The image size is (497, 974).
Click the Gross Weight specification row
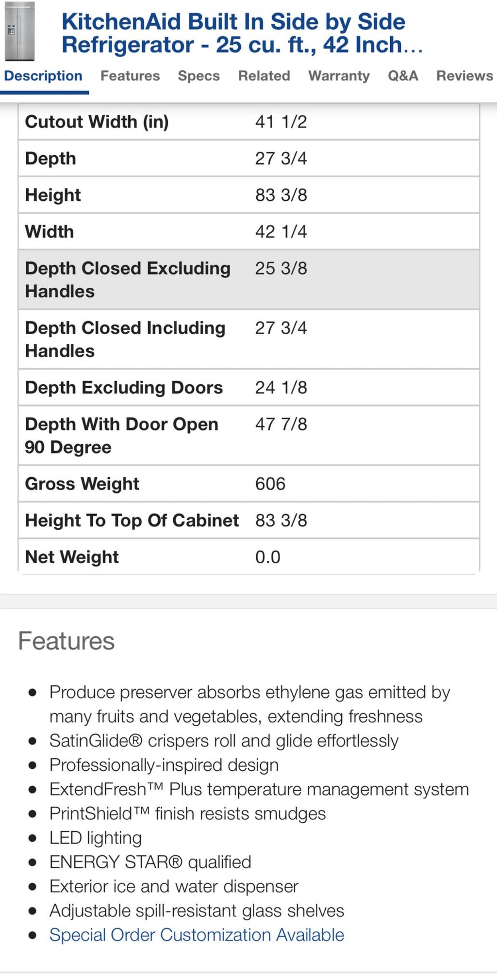(248, 484)
